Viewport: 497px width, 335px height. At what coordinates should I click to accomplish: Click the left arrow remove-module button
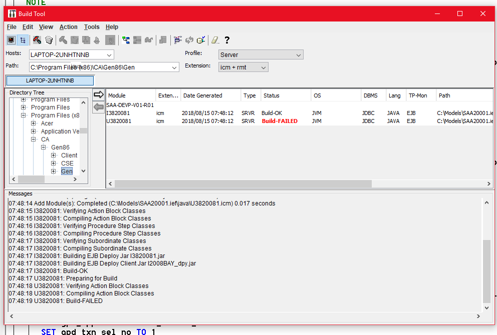tap(99, 107)
